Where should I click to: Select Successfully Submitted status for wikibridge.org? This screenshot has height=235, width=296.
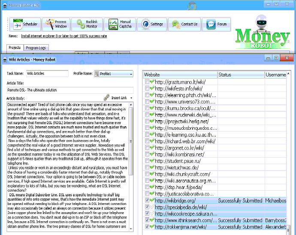[240, 200]
